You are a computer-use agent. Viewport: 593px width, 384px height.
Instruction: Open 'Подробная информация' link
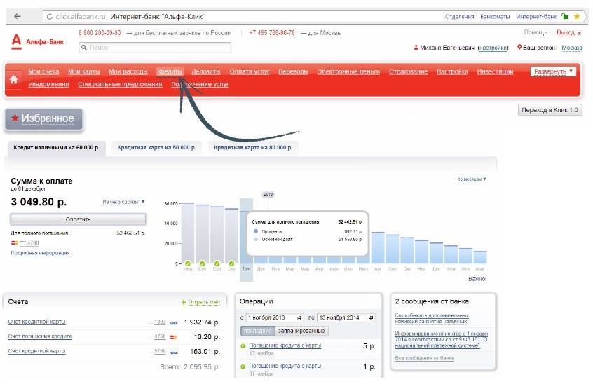(x=40, y=253)
